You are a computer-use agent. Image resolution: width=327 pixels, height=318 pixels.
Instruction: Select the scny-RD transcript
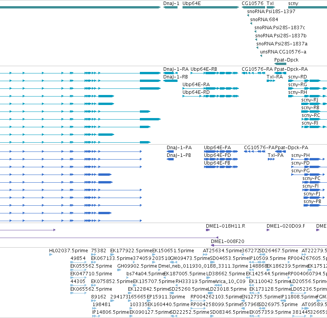[308, 81]
